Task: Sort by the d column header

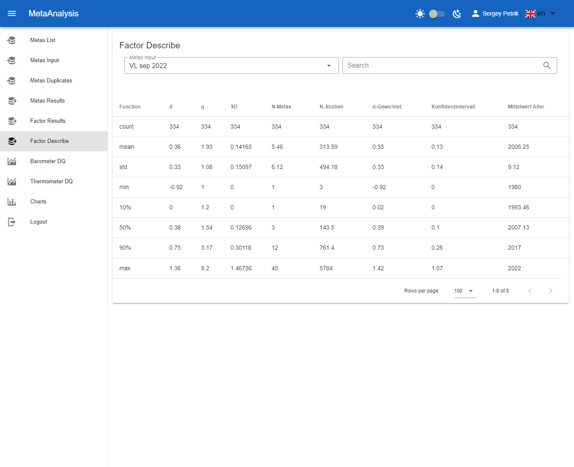Action: 171,107
